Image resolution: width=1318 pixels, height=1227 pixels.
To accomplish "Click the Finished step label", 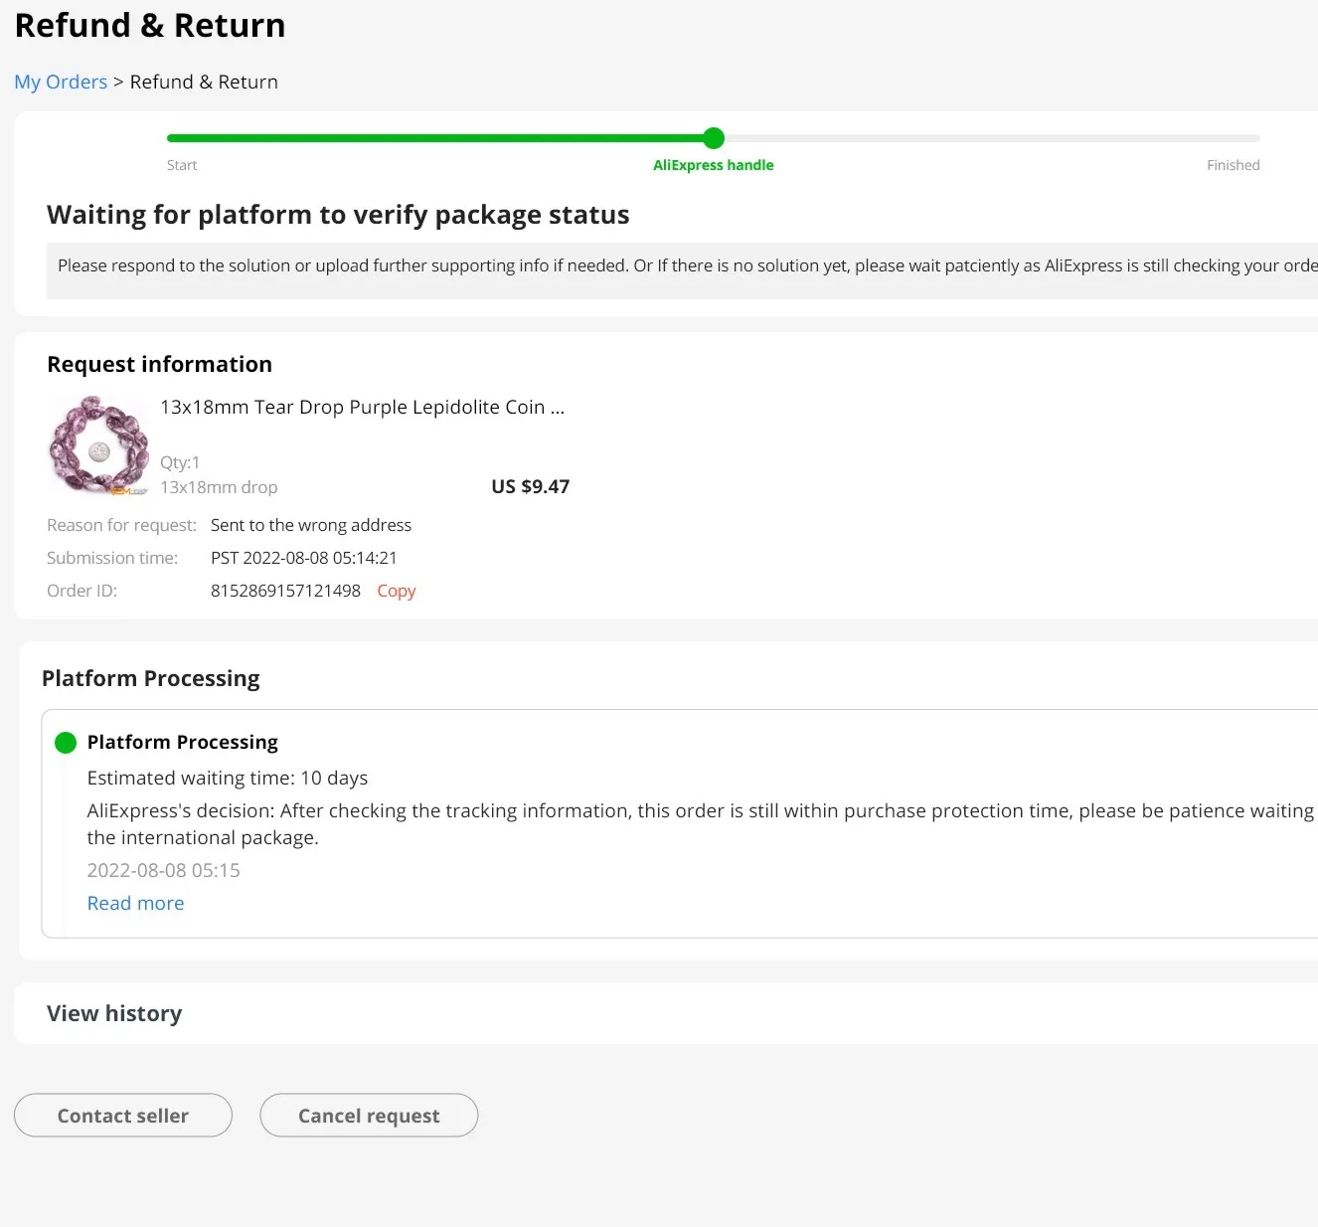I will (1233, 165).
